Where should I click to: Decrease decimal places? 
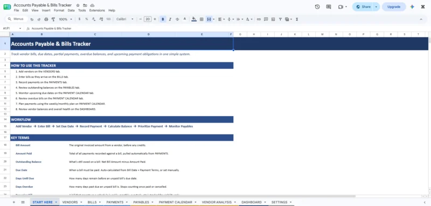click(x=94, y=19)
